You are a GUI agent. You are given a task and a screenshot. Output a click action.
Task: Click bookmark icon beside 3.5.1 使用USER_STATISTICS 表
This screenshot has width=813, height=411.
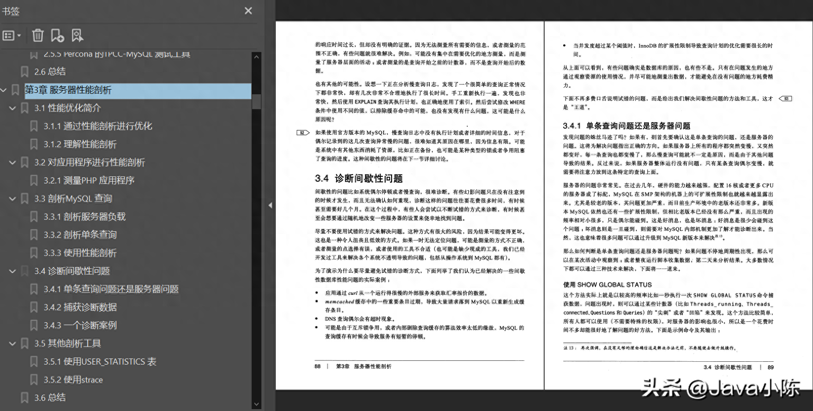click(34, 361)
